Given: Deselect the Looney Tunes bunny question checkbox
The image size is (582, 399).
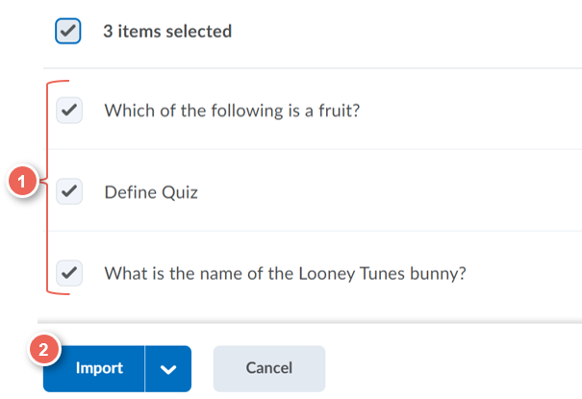Looking at the screenshot, I should click(69, 273).
